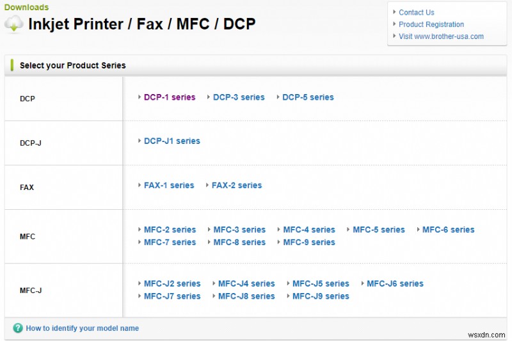512x341 pixels.
Task: Open MFC-J8 series
Action: coord(246,297)
